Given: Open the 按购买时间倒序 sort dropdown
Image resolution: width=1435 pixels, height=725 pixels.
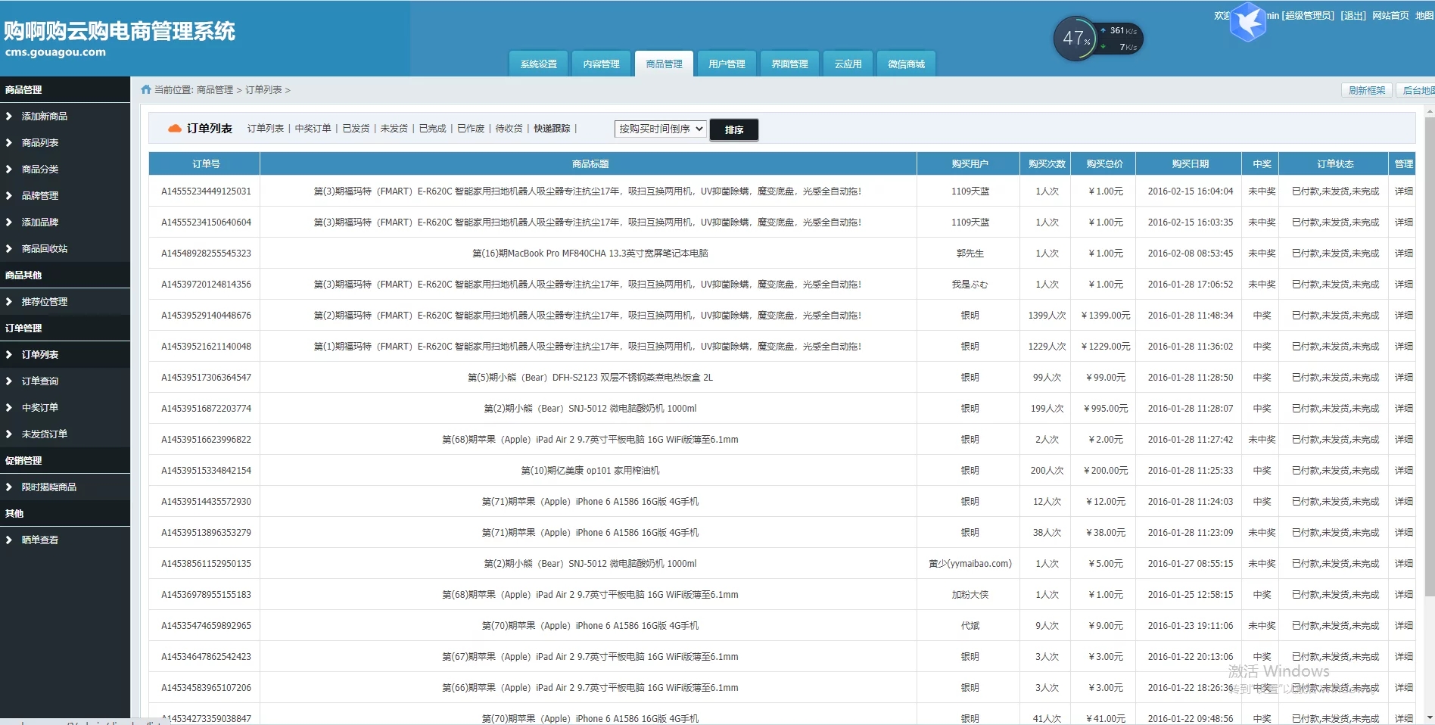Looking at the screenshot, I should [x=660, y=129].
